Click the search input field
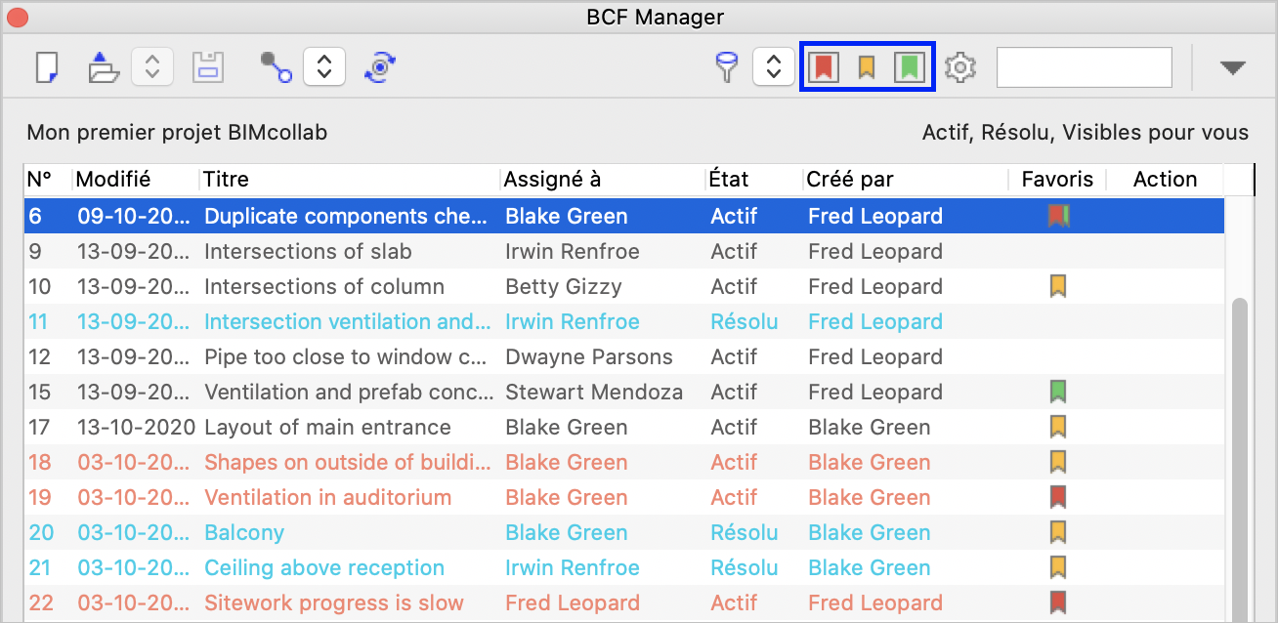This screenshot has width=1278, height=623. (x=1085, y=67)
